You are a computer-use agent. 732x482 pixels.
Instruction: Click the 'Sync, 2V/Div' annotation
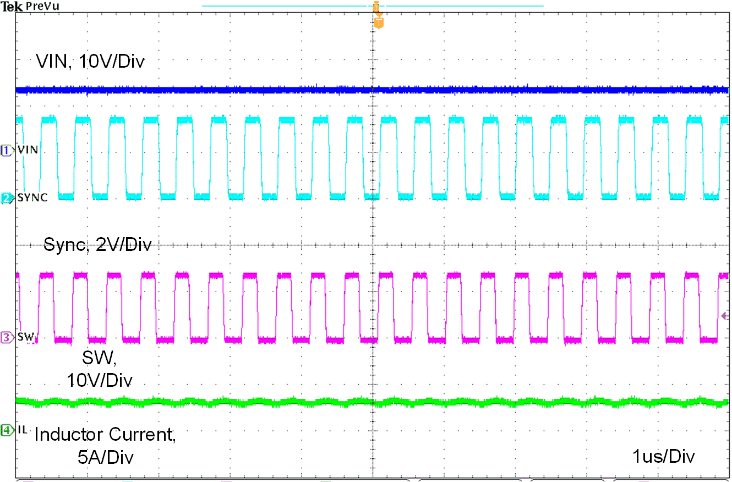click(97, 244)
